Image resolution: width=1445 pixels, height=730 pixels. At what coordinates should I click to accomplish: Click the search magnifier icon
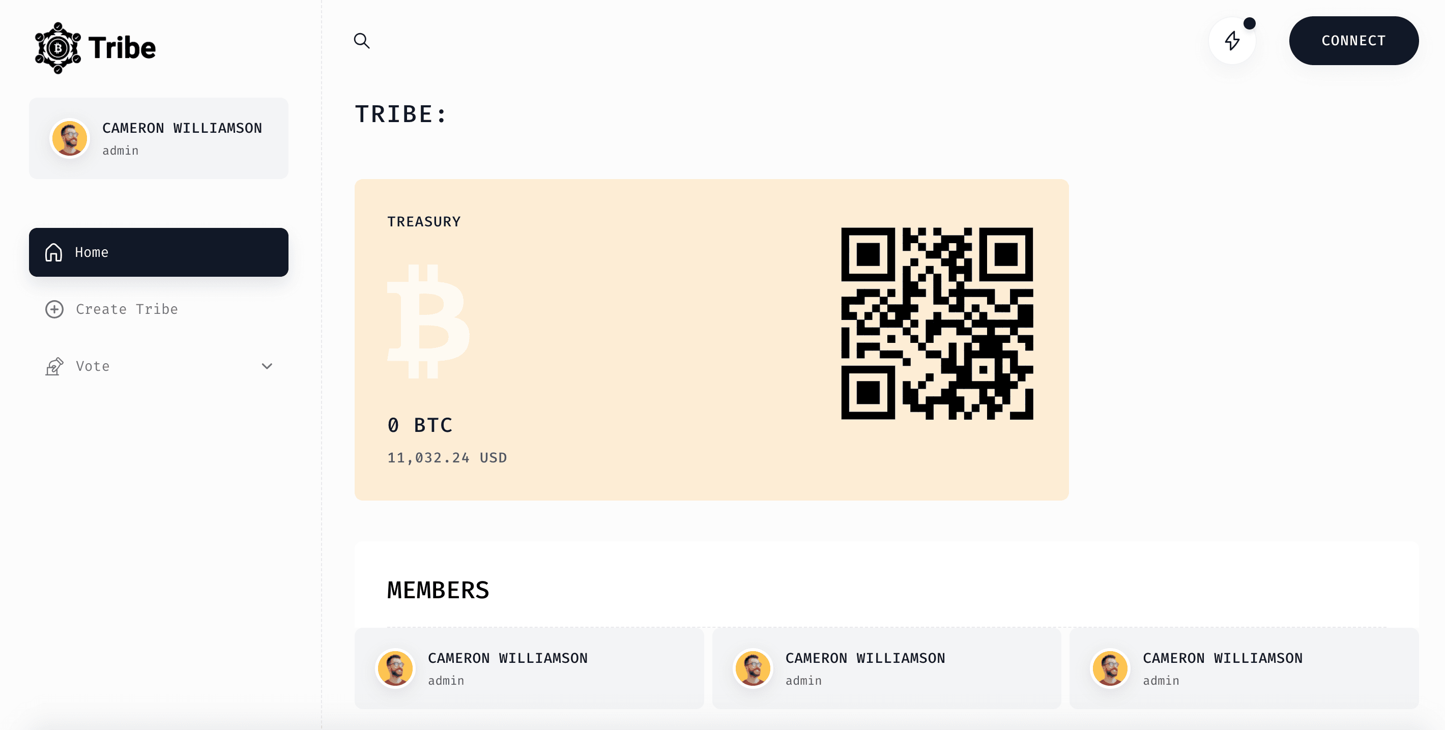click(x=362, y=41)
